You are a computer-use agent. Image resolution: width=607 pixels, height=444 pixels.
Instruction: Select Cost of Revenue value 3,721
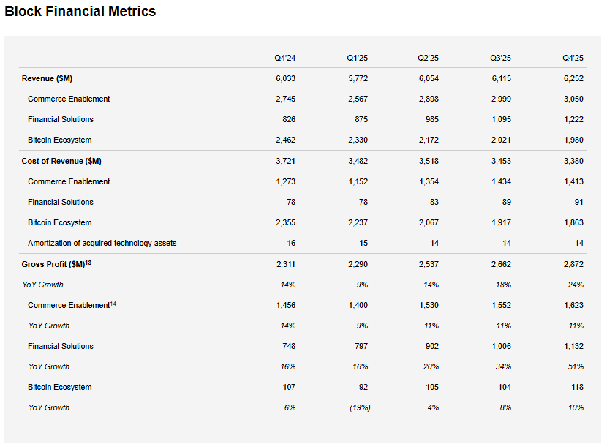click(x=286, y=161)
